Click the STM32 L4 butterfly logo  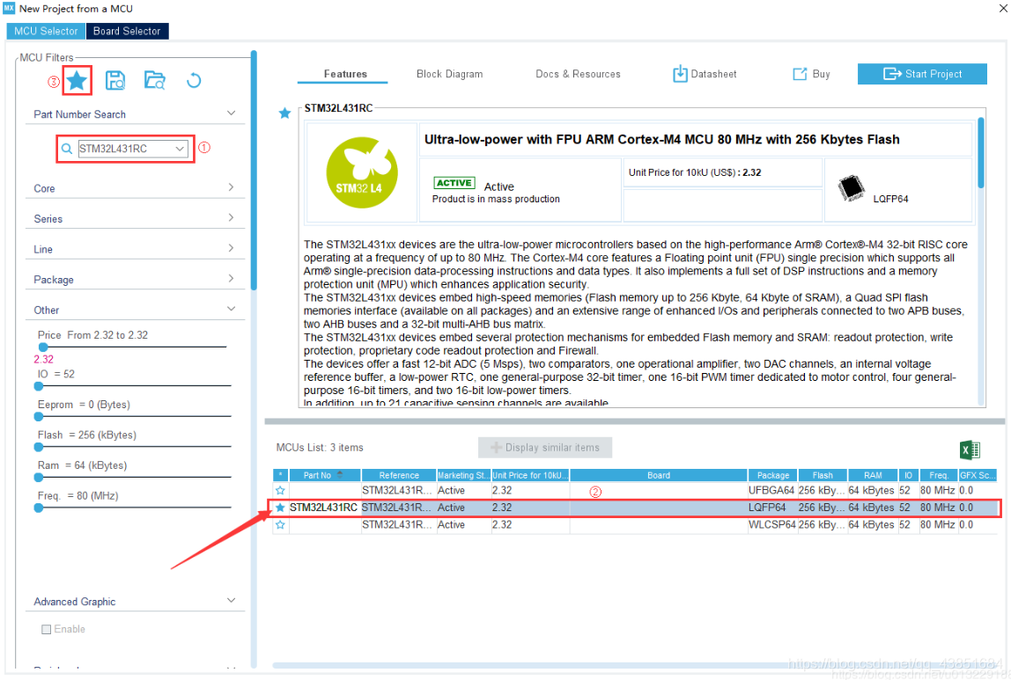click(362, 172)
